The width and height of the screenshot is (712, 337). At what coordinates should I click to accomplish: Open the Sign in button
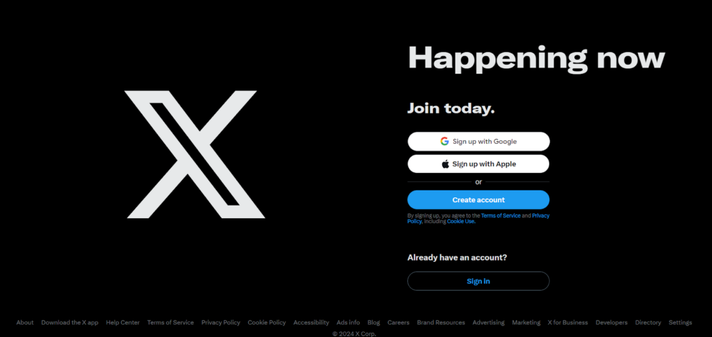478,281
